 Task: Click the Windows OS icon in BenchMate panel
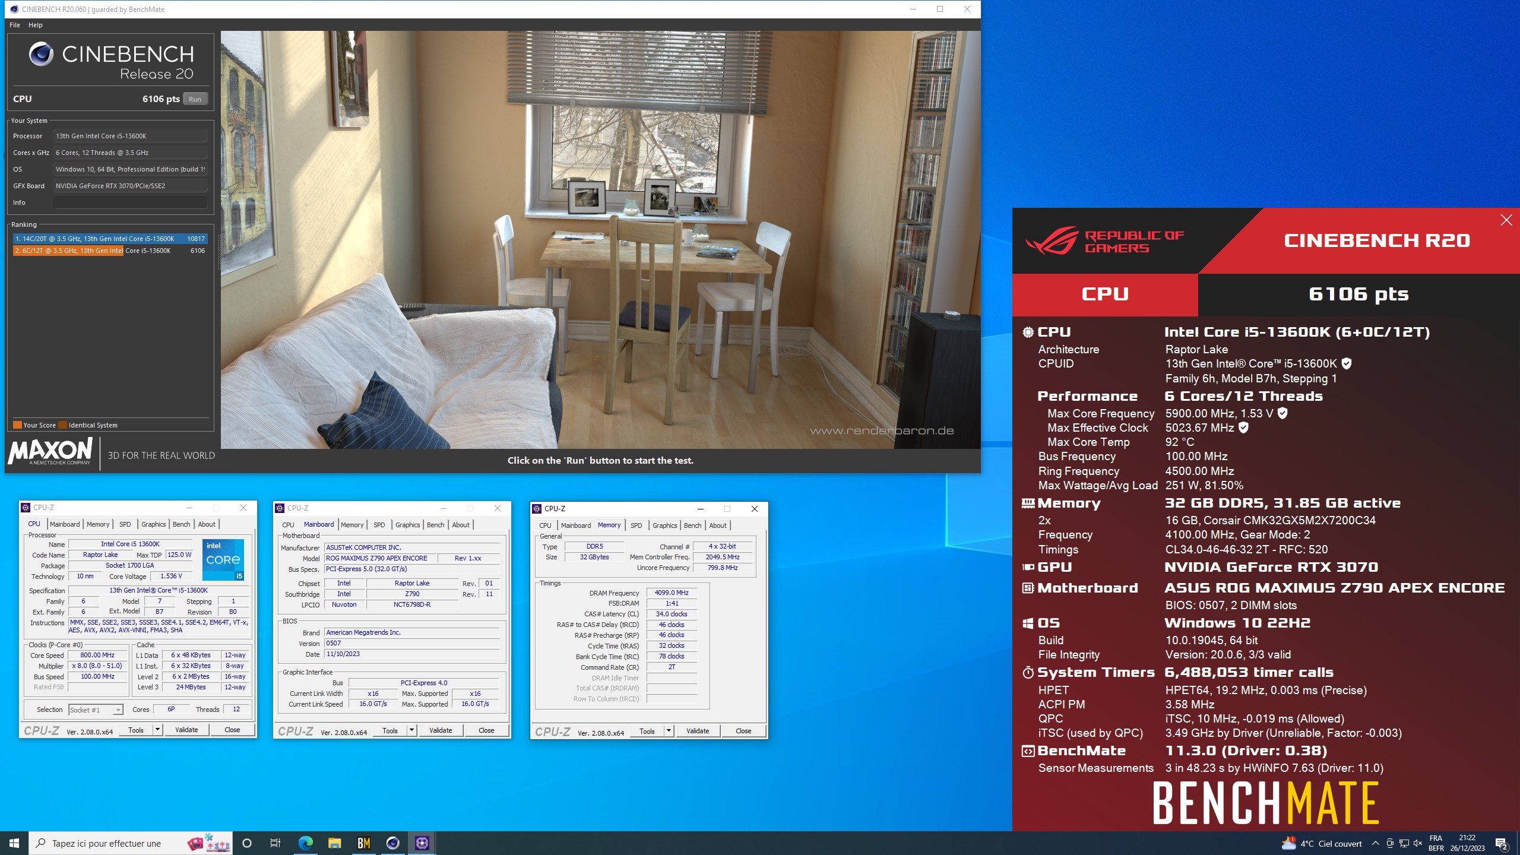point(1028,623)
